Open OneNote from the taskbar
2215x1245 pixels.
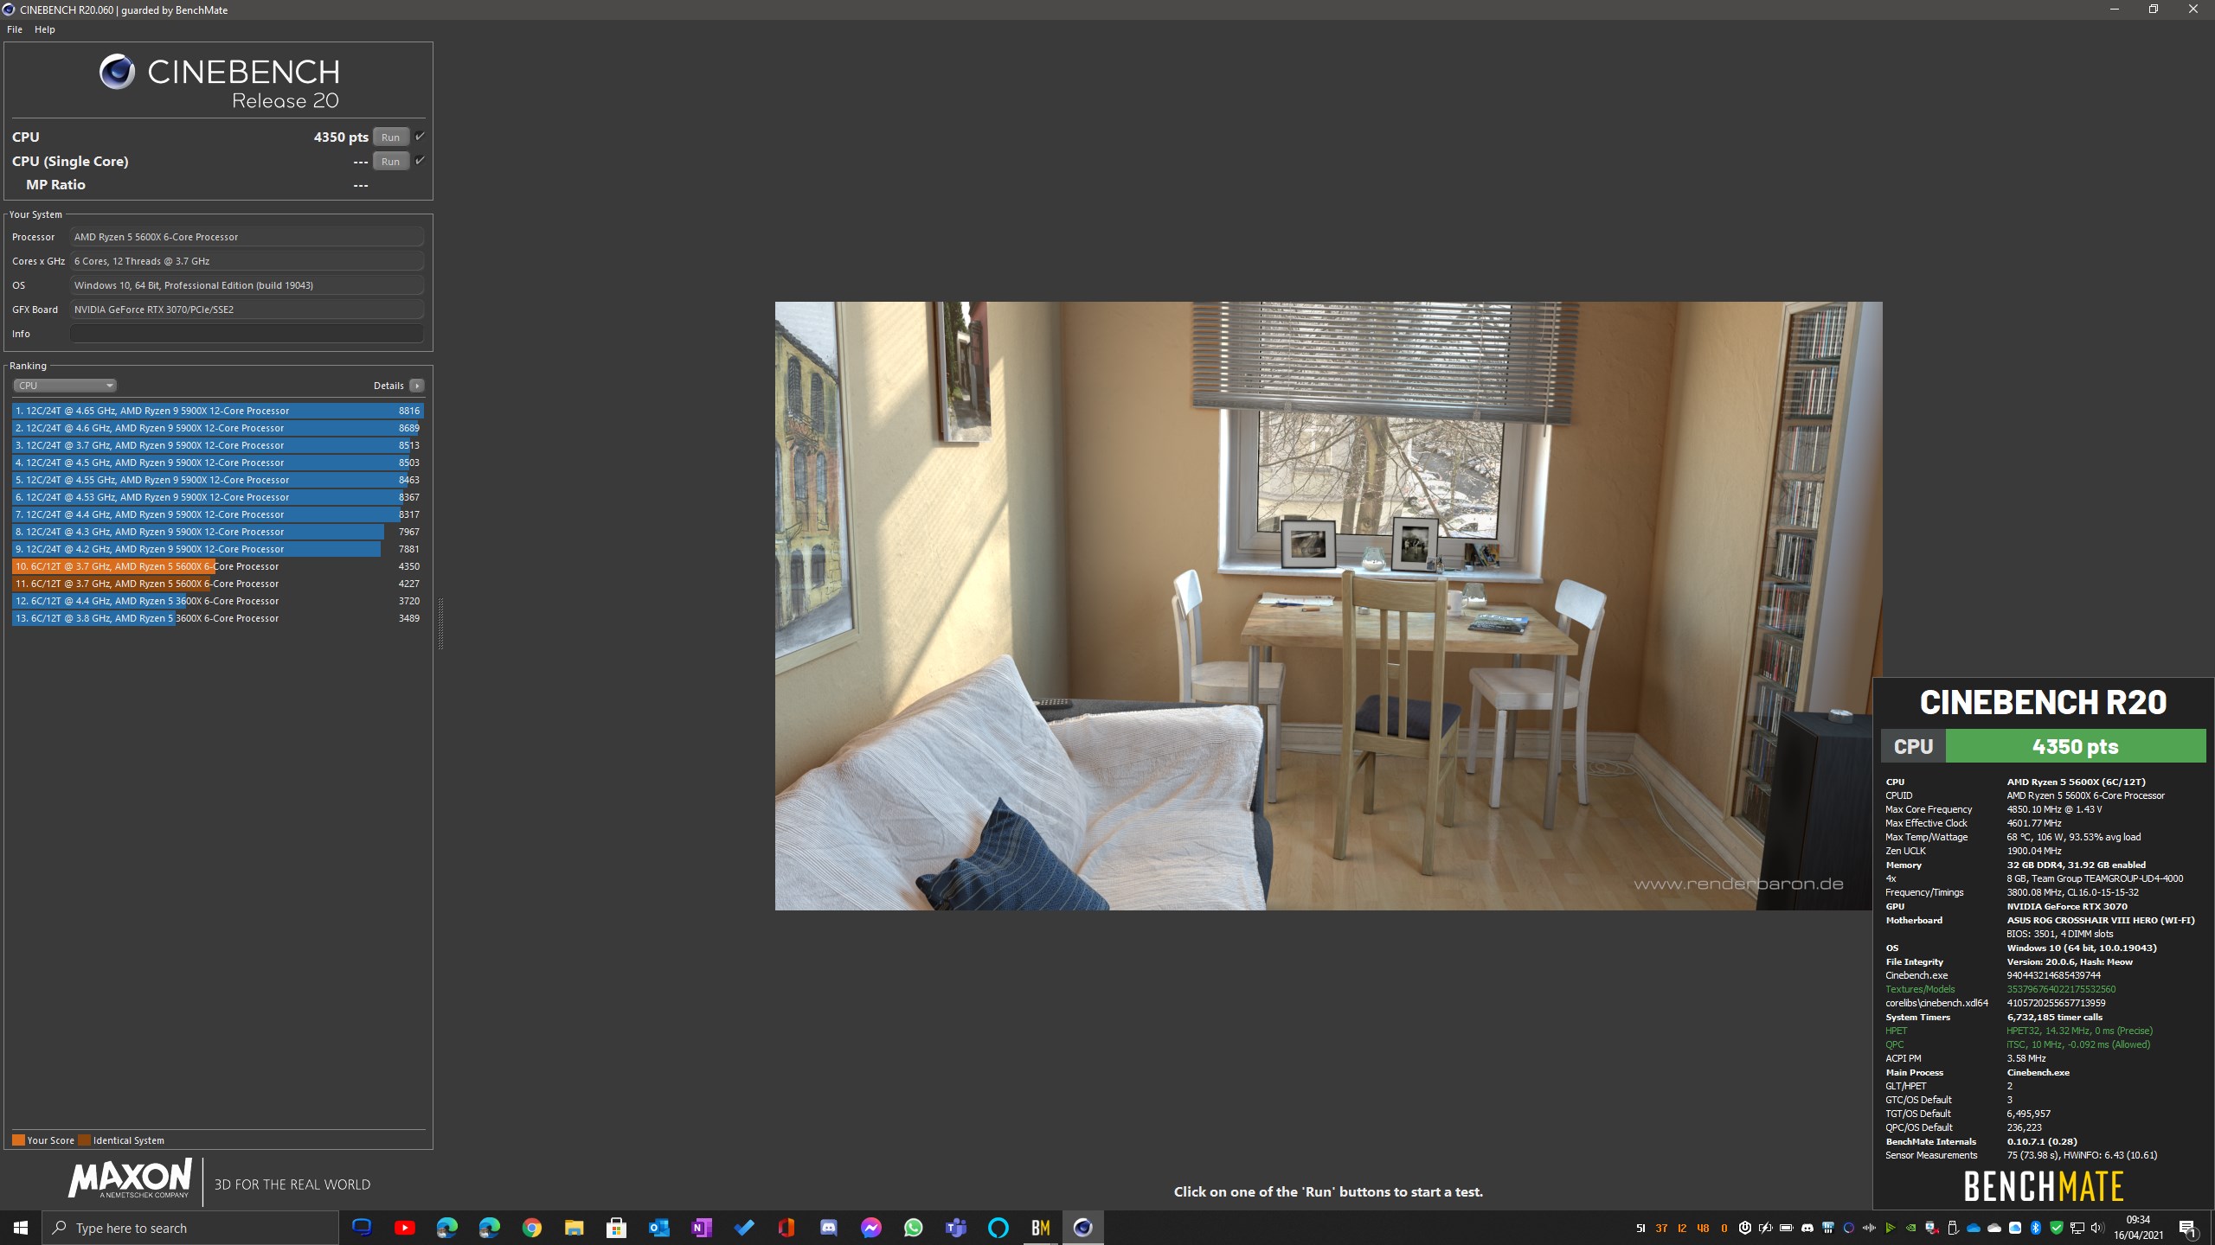coord(701,1228)
